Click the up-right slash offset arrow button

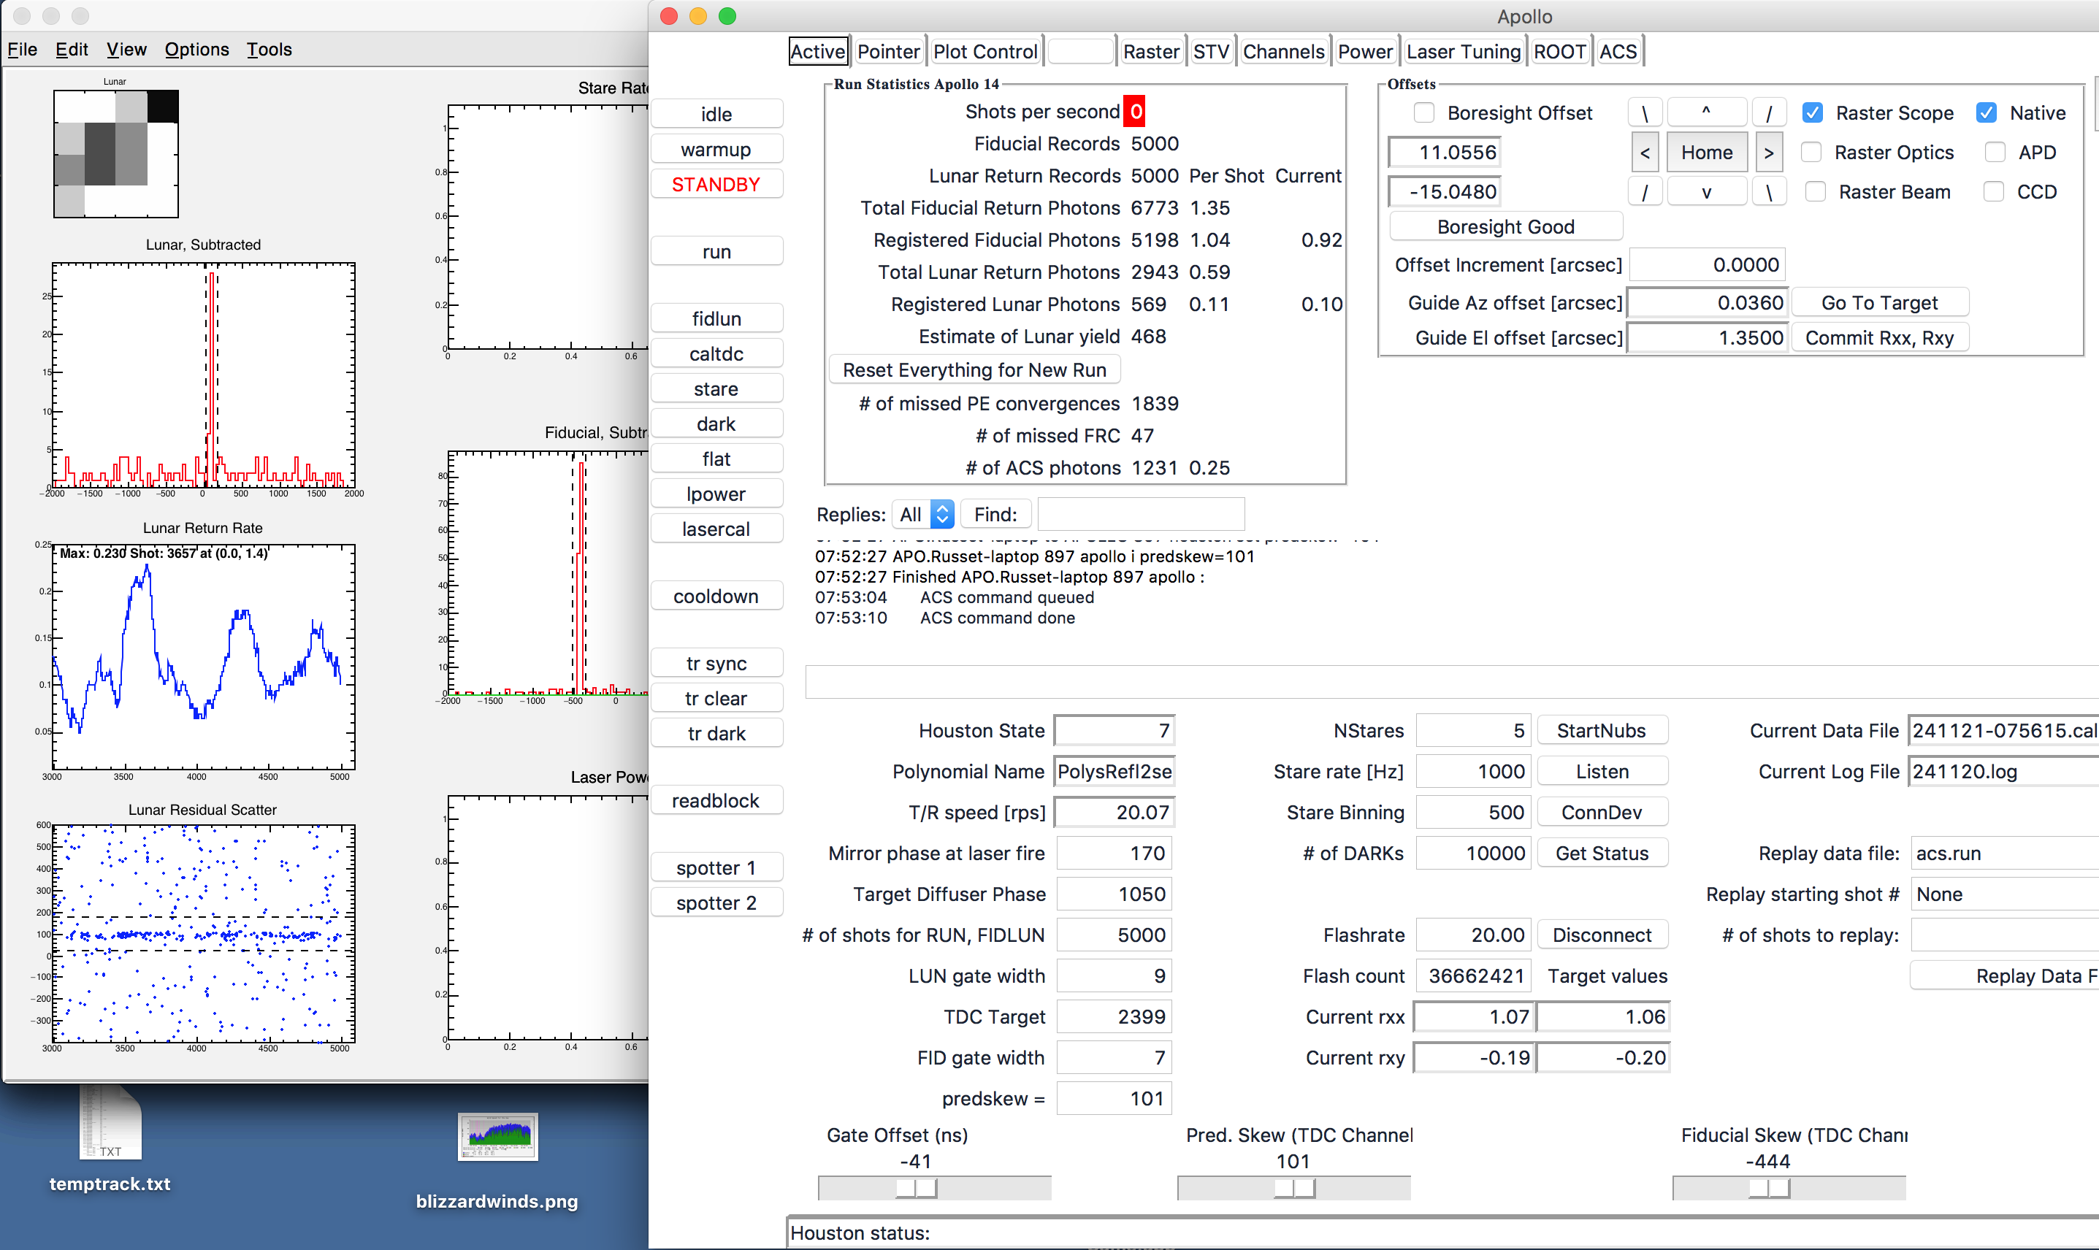(x=1769, y=113)
